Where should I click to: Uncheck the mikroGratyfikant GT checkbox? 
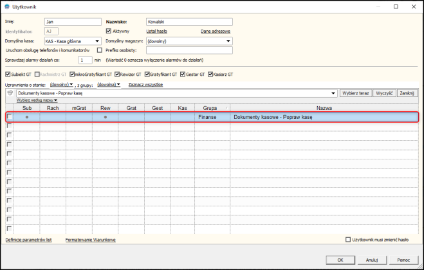pyautogui.click(x=72, y=74)
